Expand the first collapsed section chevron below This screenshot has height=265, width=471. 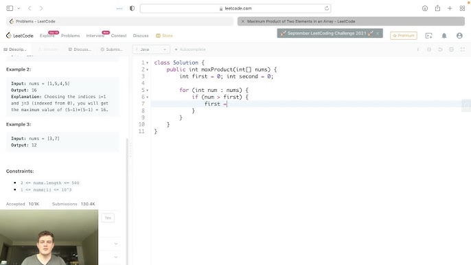click(116, 244)
